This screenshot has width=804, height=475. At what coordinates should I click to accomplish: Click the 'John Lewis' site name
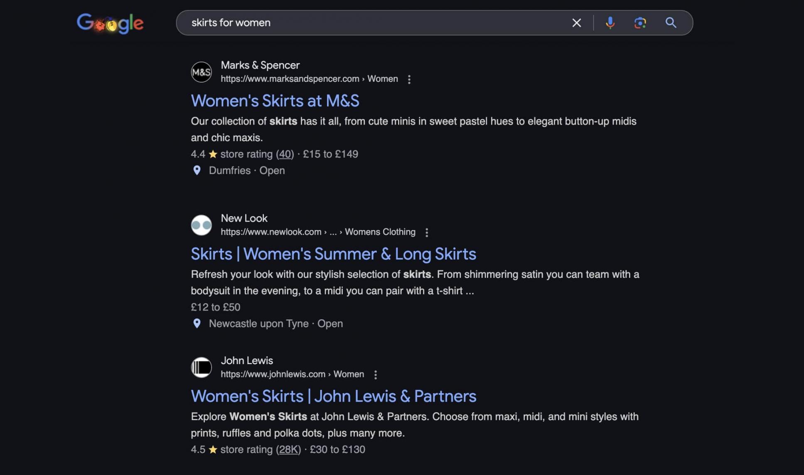tap(247, 361)
